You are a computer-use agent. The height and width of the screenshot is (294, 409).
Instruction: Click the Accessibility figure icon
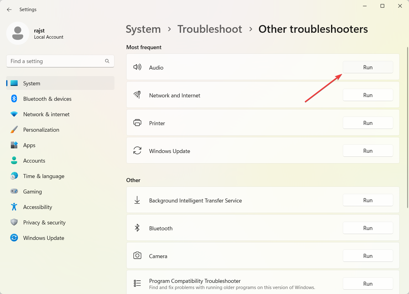click(14, 207)
